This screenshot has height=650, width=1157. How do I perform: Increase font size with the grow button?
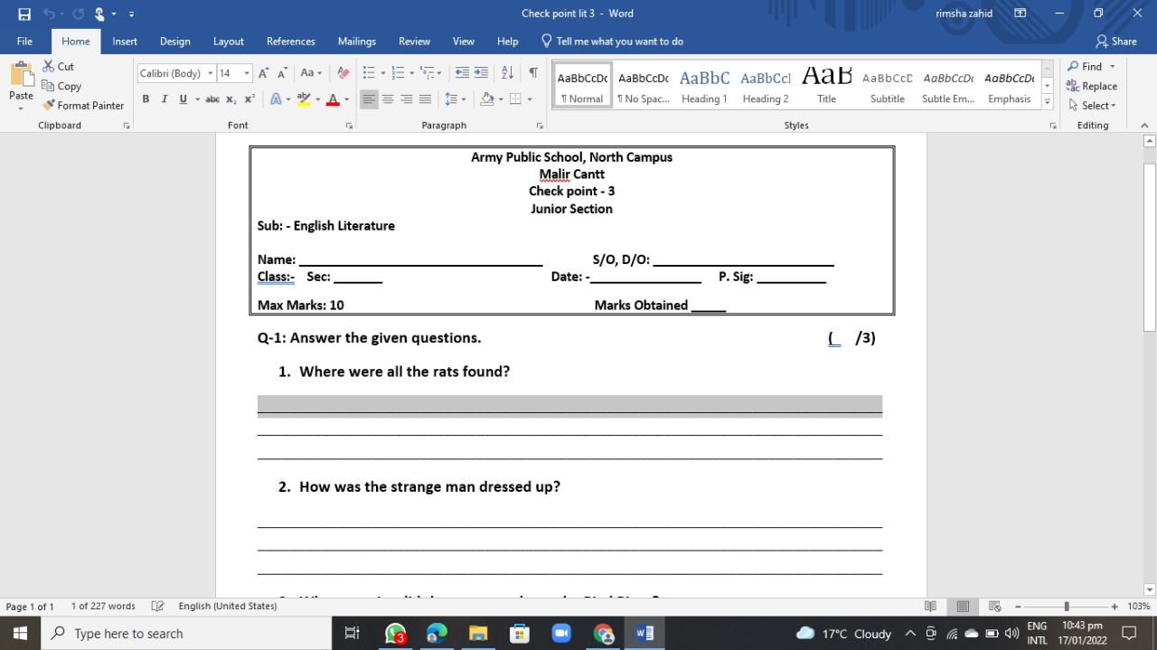point(263,73)
